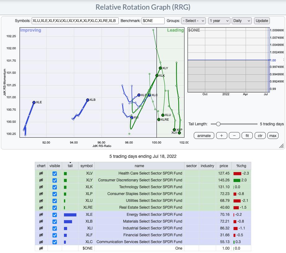Sort table by tail column
Image resolution: width=286 pixels, height=253 pixels.
pyautogui.click(x=70, y=166)
